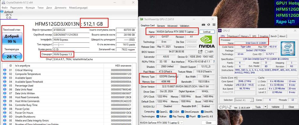Open the GPU-Z hamburger menu icon
The image size is (299, 125).
214,25
